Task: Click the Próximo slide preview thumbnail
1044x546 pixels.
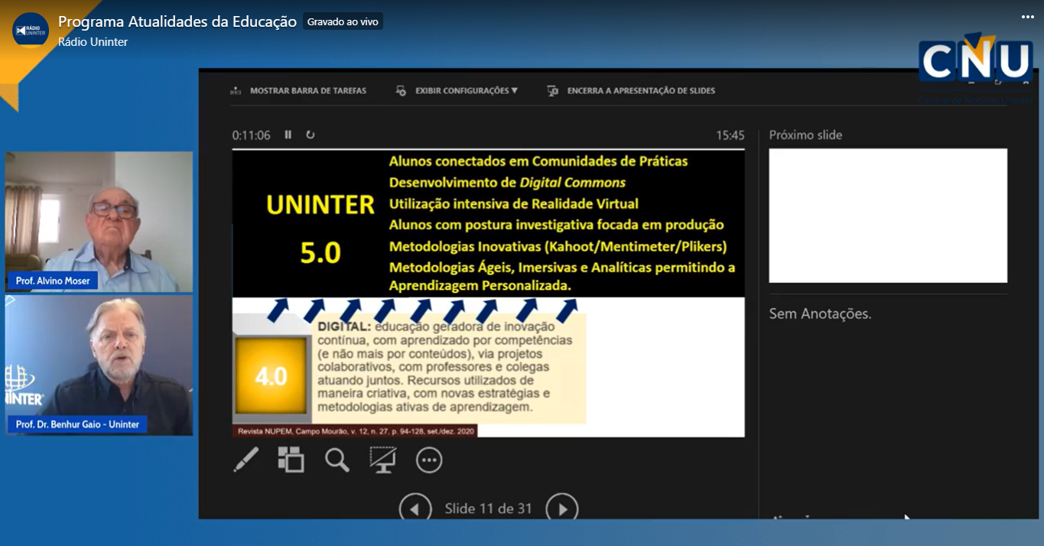Action: pos(887,215)
